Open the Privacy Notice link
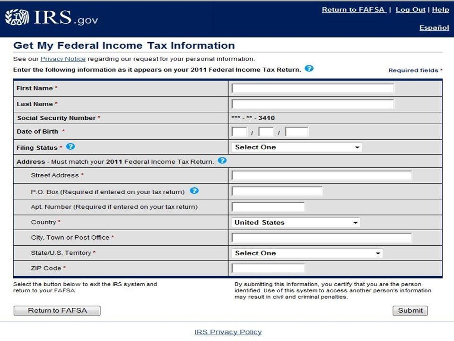The width and height of the screenshot is (454, 341). 63,59
